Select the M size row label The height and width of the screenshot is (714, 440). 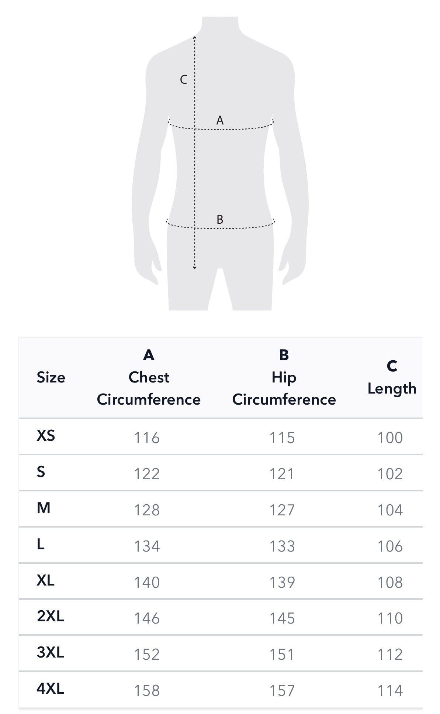(44, 508)
